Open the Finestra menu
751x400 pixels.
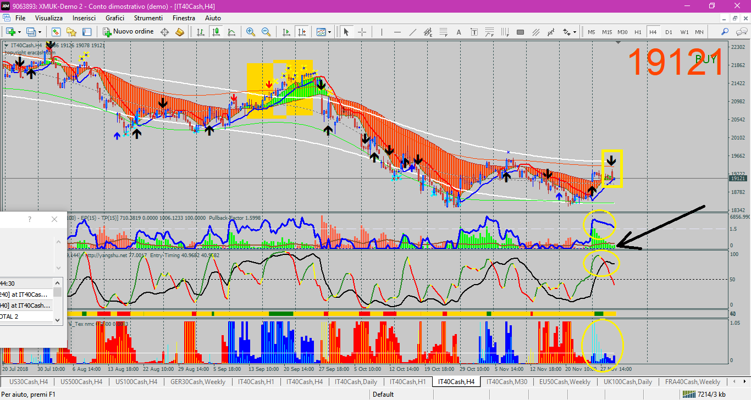(x=184, y=18)
